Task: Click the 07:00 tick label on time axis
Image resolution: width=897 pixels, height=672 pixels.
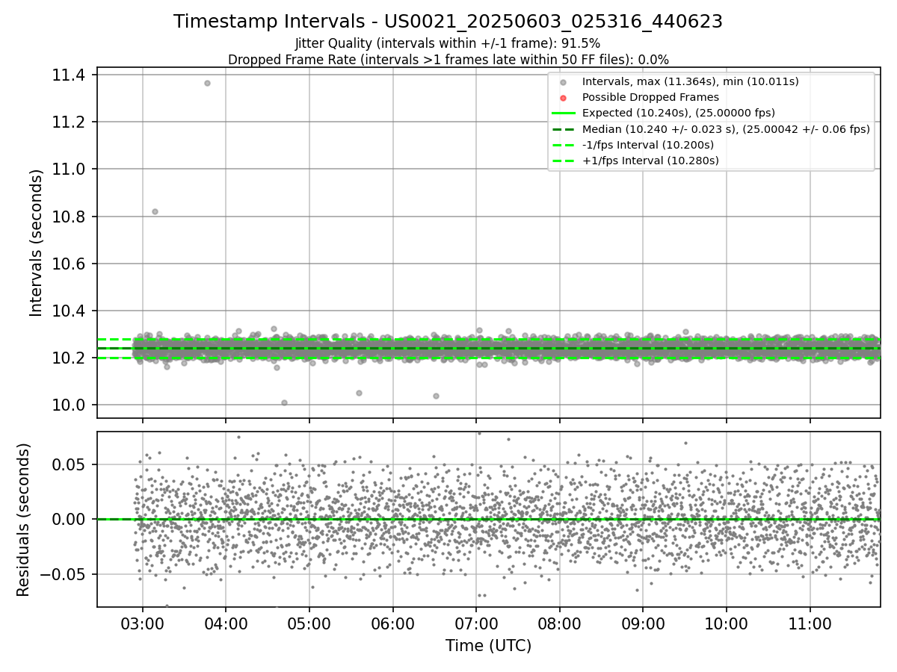Action: click(476, 621)
